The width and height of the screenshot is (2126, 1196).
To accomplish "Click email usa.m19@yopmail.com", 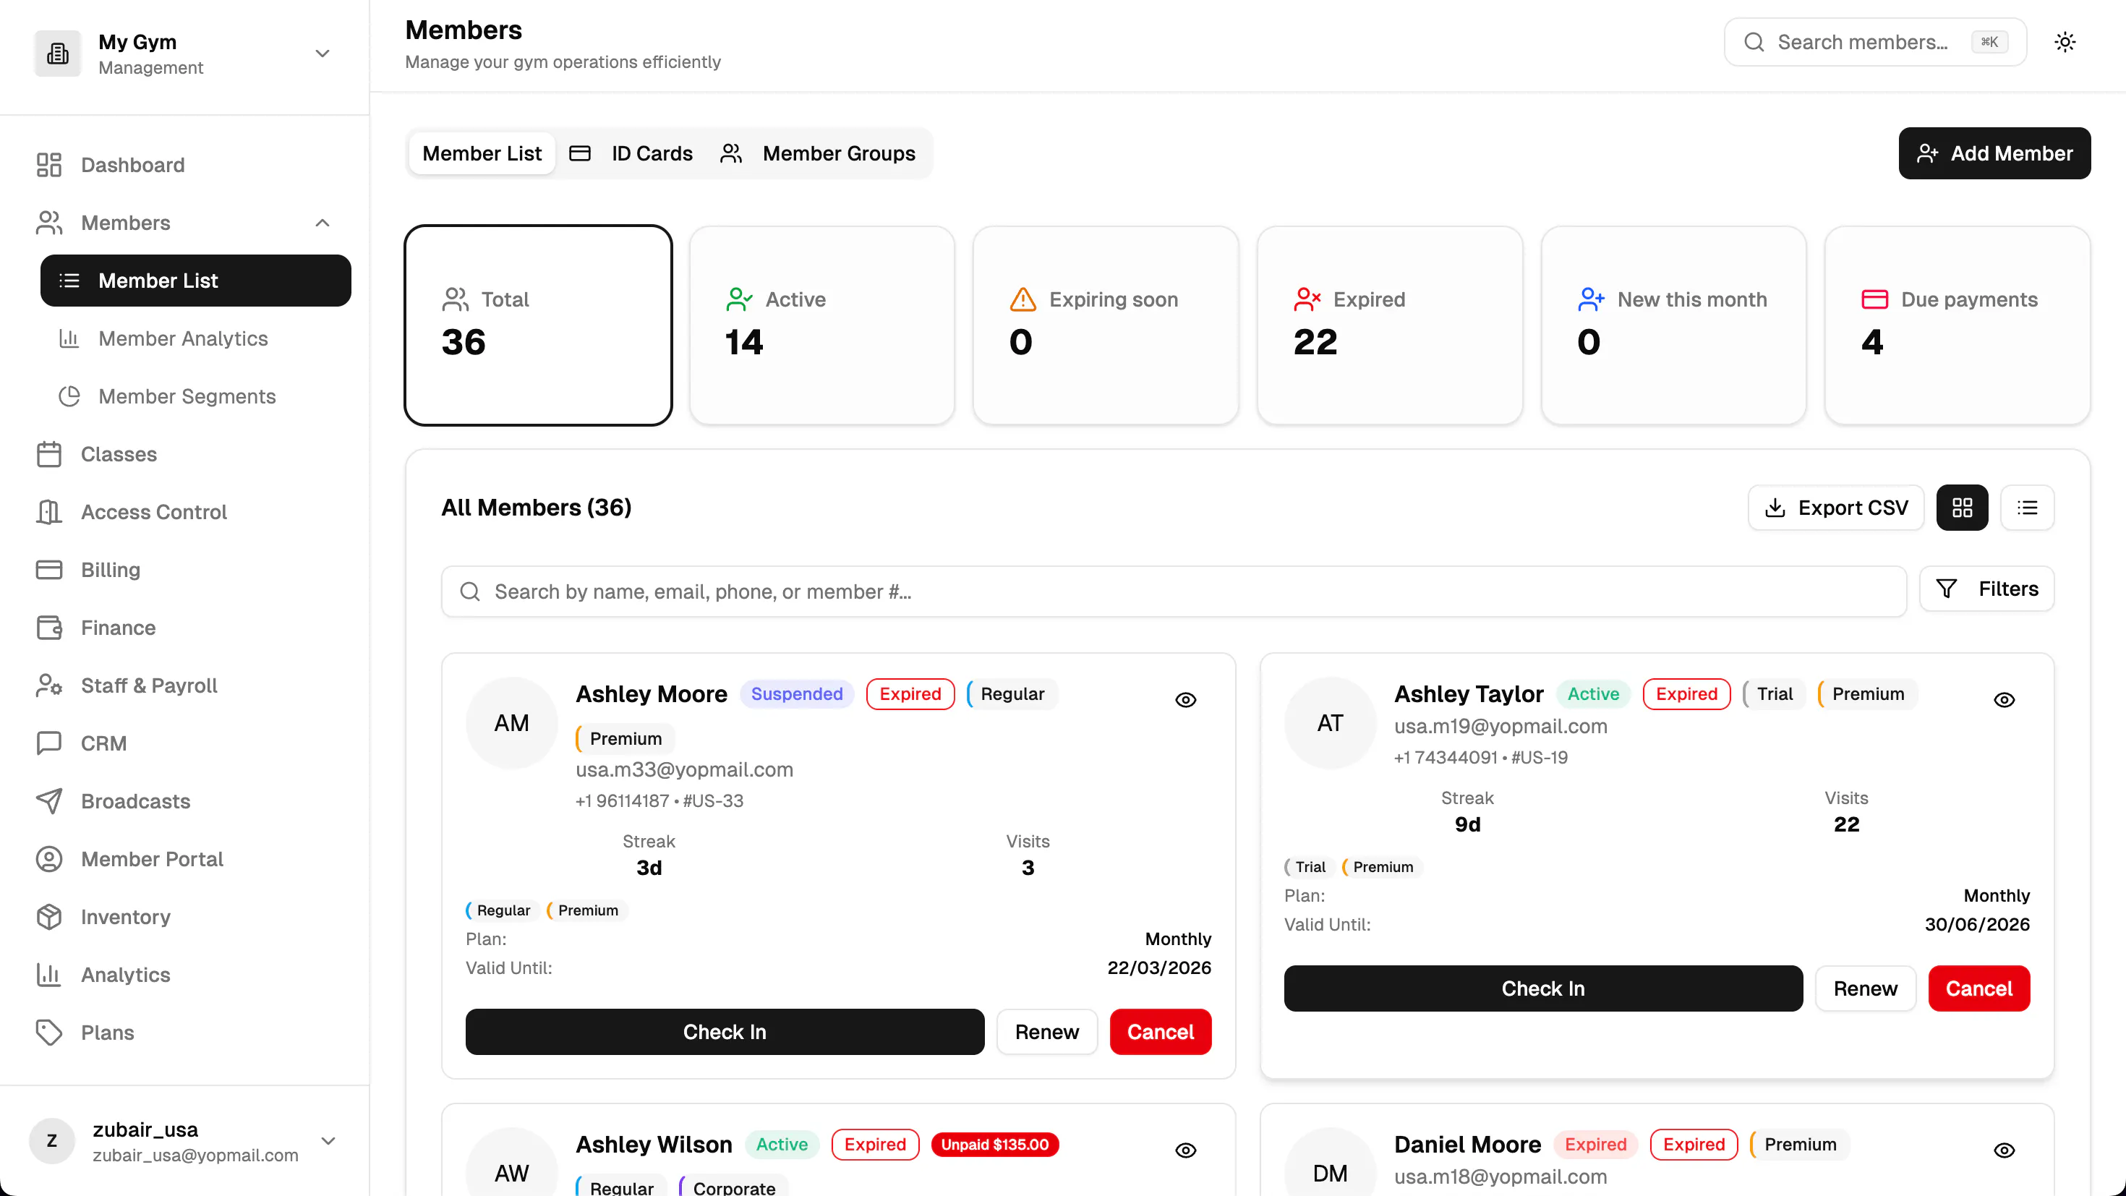I will [x=1500, y=726].
